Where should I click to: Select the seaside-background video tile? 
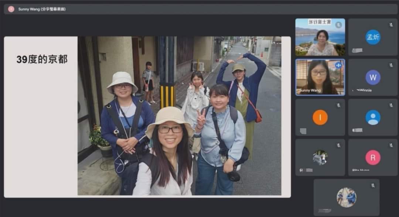320,37
